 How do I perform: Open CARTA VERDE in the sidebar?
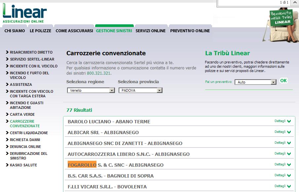(22, 114)
